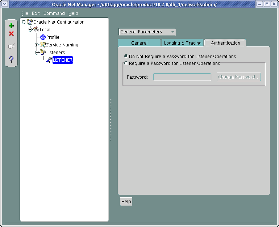Switch to the Logging & Tracing tab
The width and height of the screenshot is (279, 227).
point(183,43)
